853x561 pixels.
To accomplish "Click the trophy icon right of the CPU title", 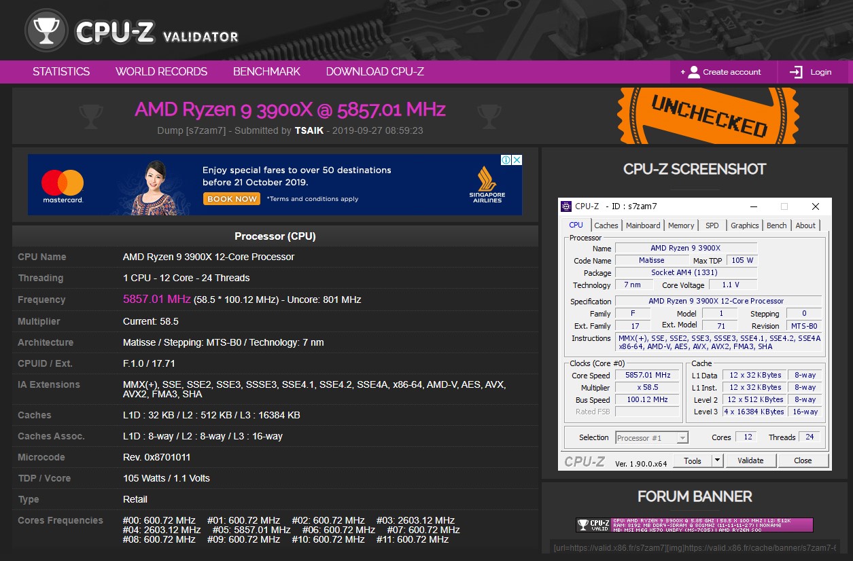I will pyautogui.click(x=489, y=116).
